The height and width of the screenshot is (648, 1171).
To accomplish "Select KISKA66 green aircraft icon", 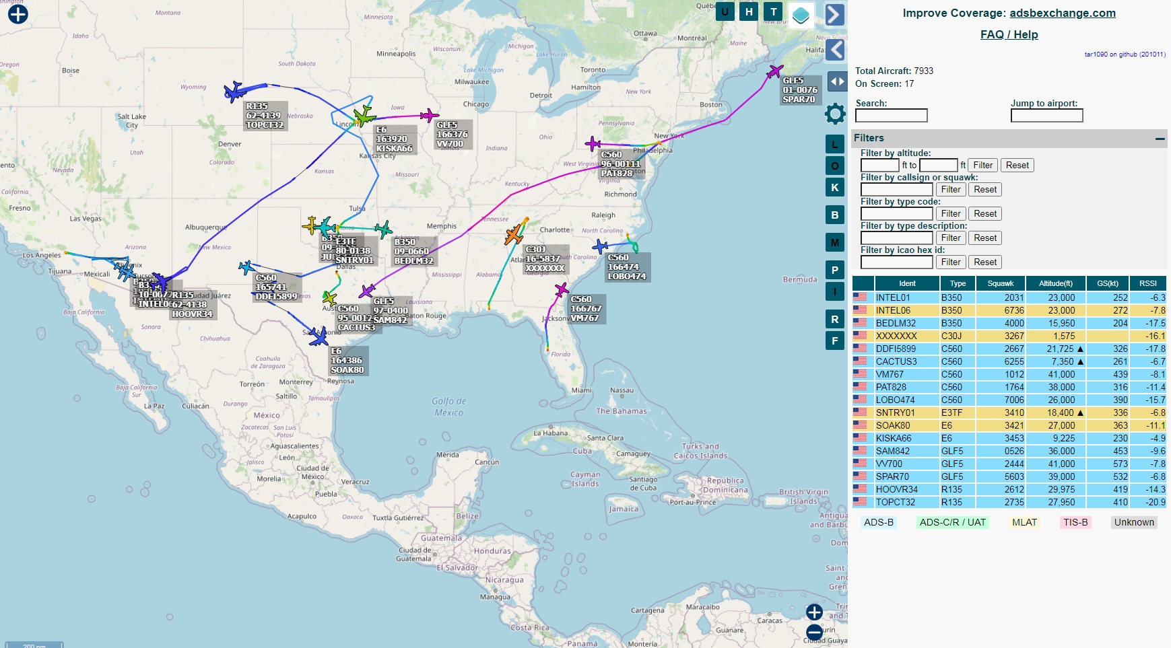I will point(364,116).
